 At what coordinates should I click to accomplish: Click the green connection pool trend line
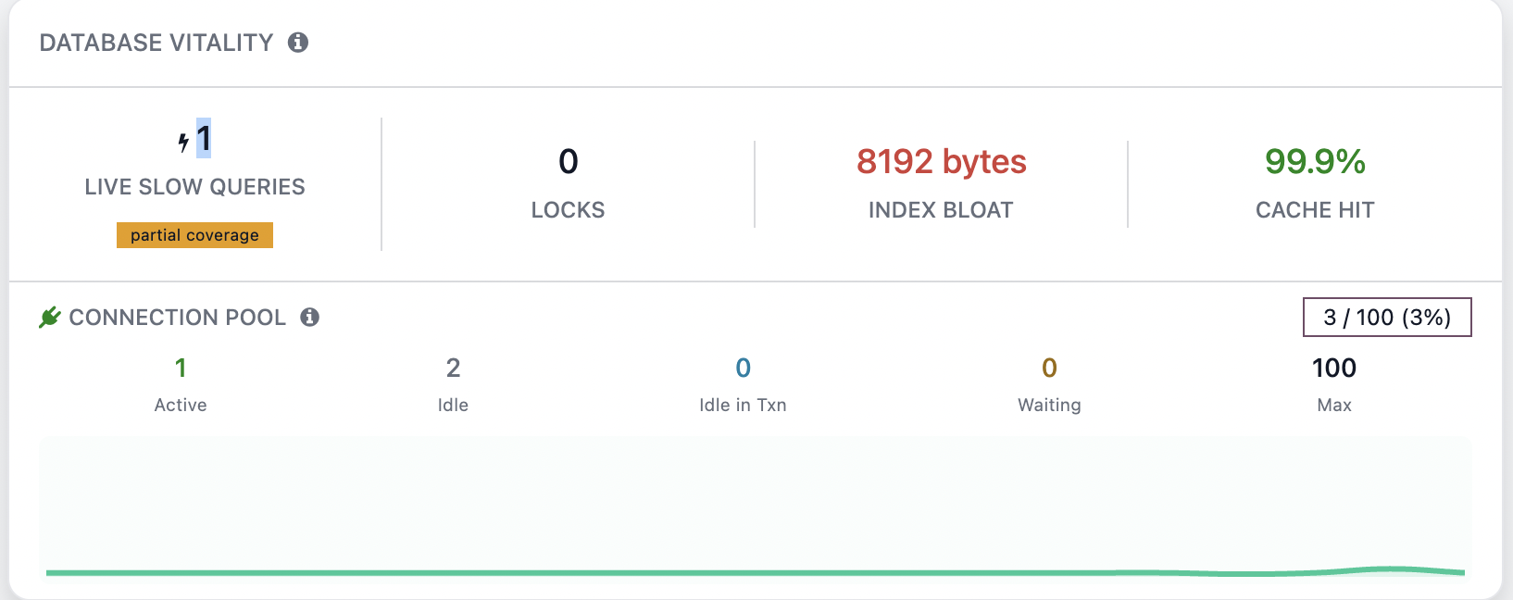click(x=756, y=572)
